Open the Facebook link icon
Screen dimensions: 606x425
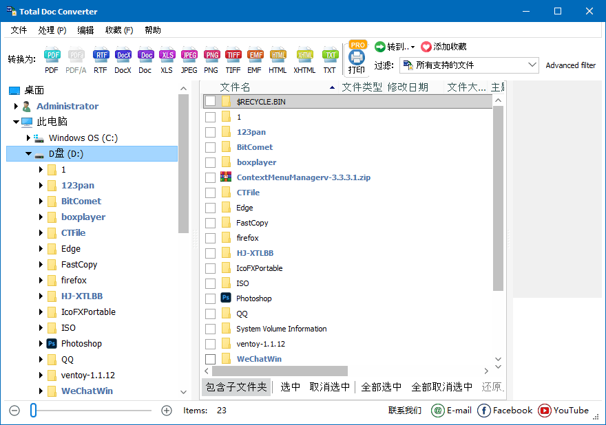(x=484, y=411)
